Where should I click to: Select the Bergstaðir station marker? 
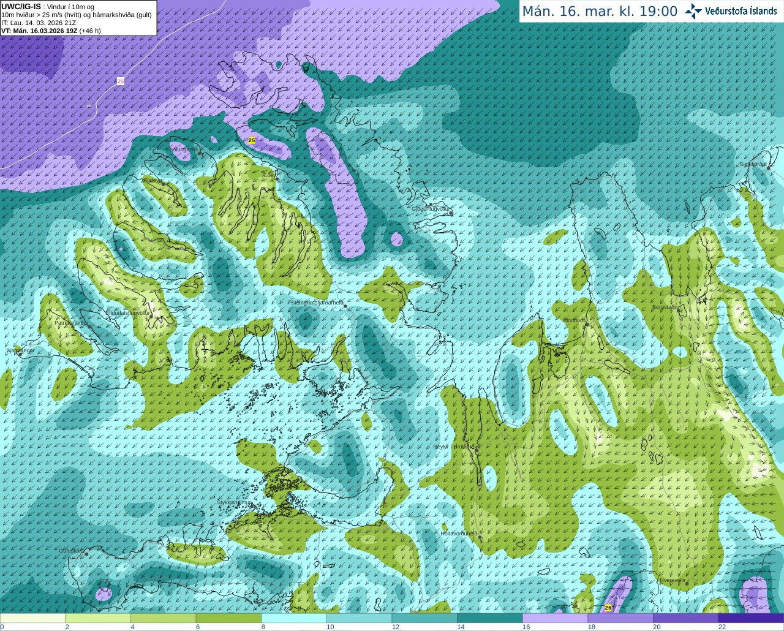(x=679, y=310)
